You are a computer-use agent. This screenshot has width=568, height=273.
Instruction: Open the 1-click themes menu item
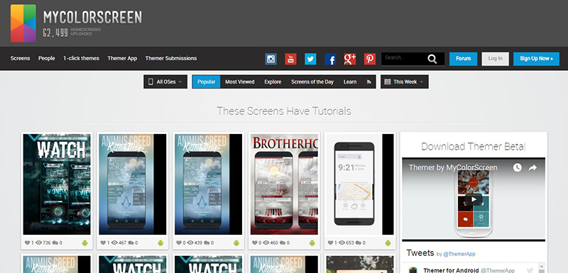[81, 58]
